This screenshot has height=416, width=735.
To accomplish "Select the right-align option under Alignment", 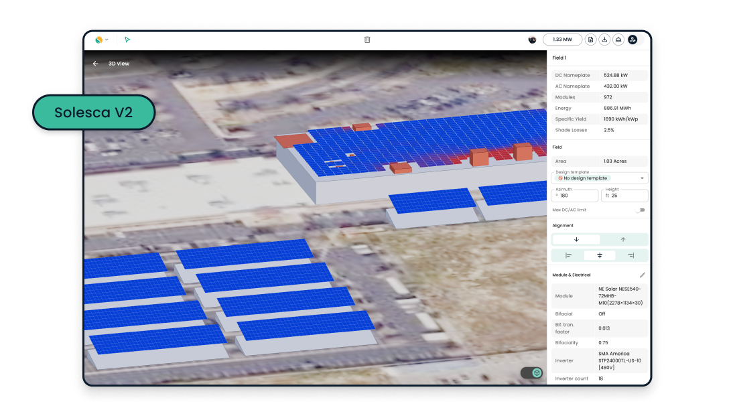I will tap(630, 255).
